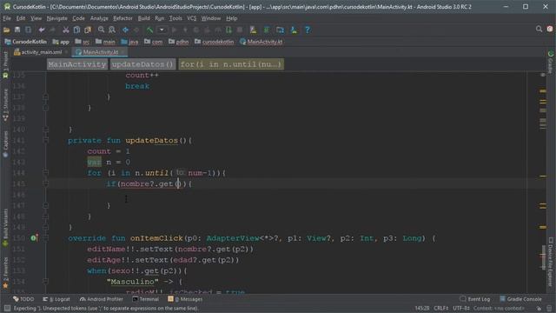Image resolution: width=556 pixels, height=313 pixels.
Task: Click the Undo arrow icon
Action: coord(42,30)
